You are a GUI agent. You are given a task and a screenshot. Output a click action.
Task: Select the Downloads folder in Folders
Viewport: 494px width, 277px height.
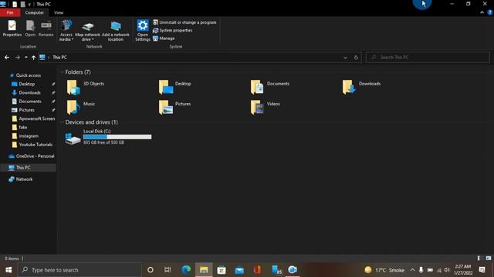pyautogui.click(x=361, y=87)
